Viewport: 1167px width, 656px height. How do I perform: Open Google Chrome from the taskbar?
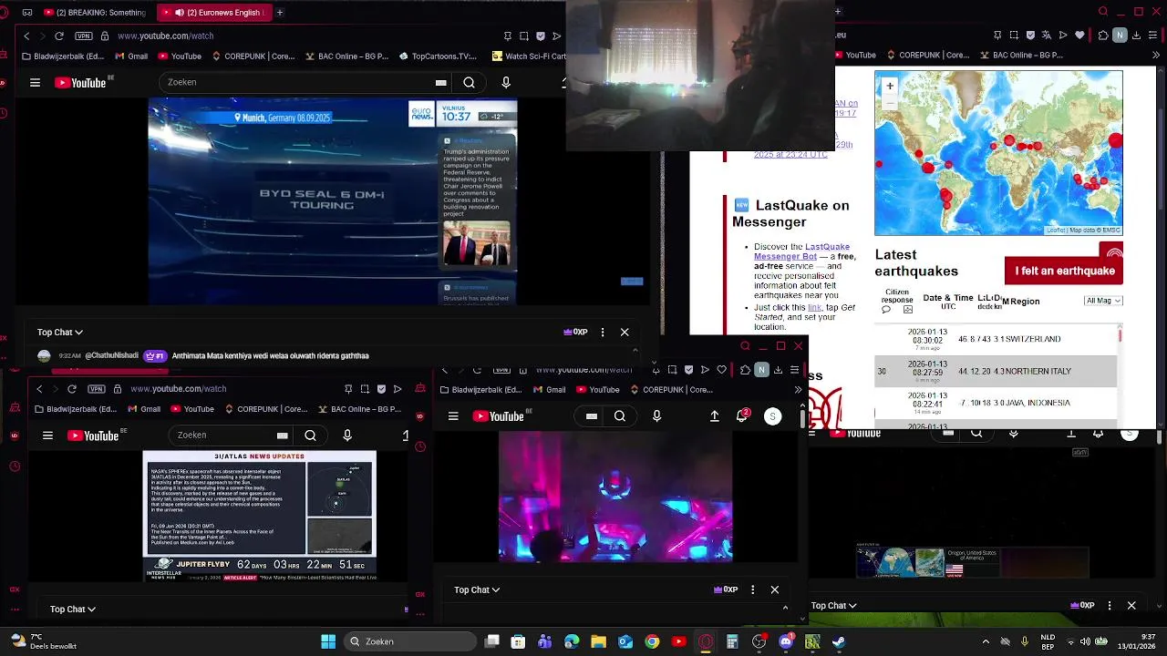tap(652, 641)
